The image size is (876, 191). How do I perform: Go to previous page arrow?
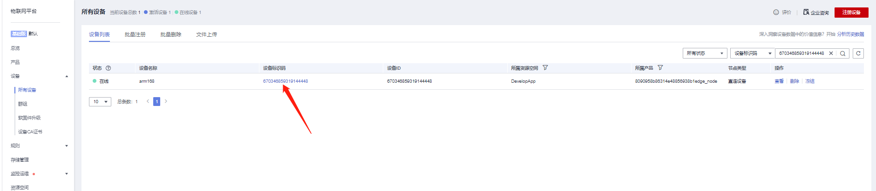(x=148, y=101)
